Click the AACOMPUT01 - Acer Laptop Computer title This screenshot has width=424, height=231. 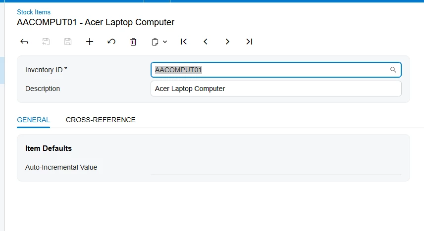pos(96,22)
